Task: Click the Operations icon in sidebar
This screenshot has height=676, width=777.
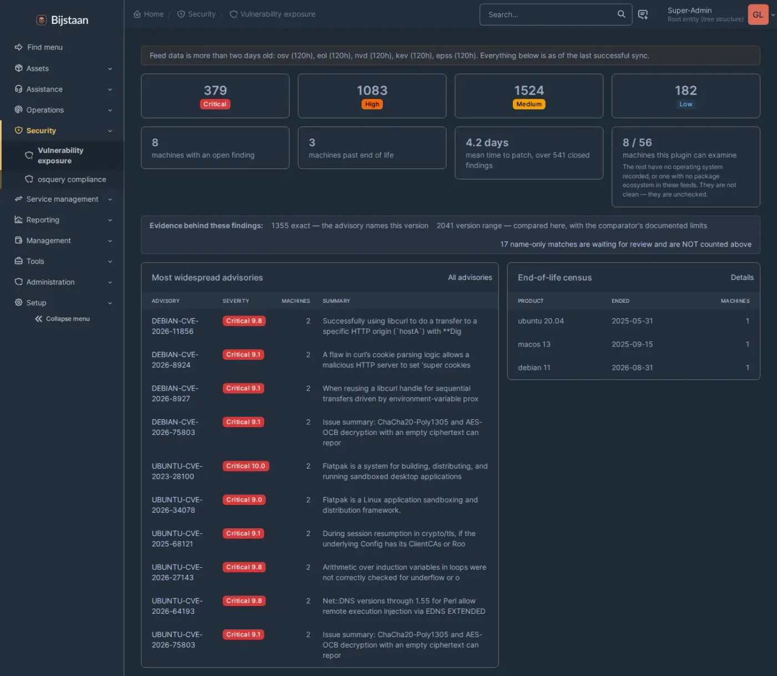Action: (x=18, y=110)
